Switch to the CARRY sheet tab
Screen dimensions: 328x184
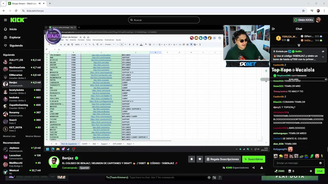tap(86, 144)
